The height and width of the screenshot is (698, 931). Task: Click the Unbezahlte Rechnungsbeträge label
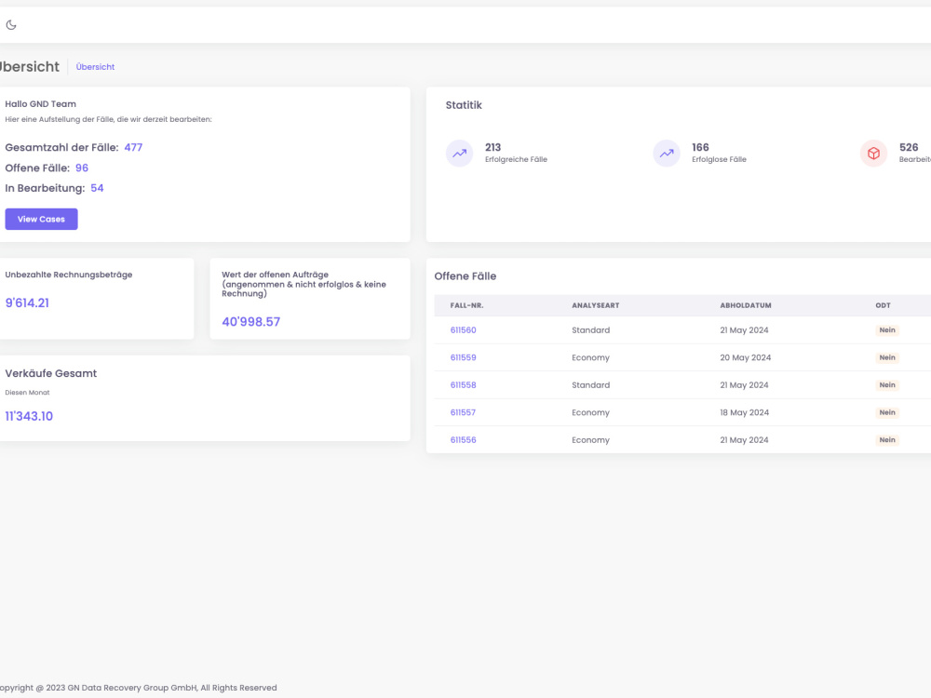pyautogui.click(x=69, y=275)
